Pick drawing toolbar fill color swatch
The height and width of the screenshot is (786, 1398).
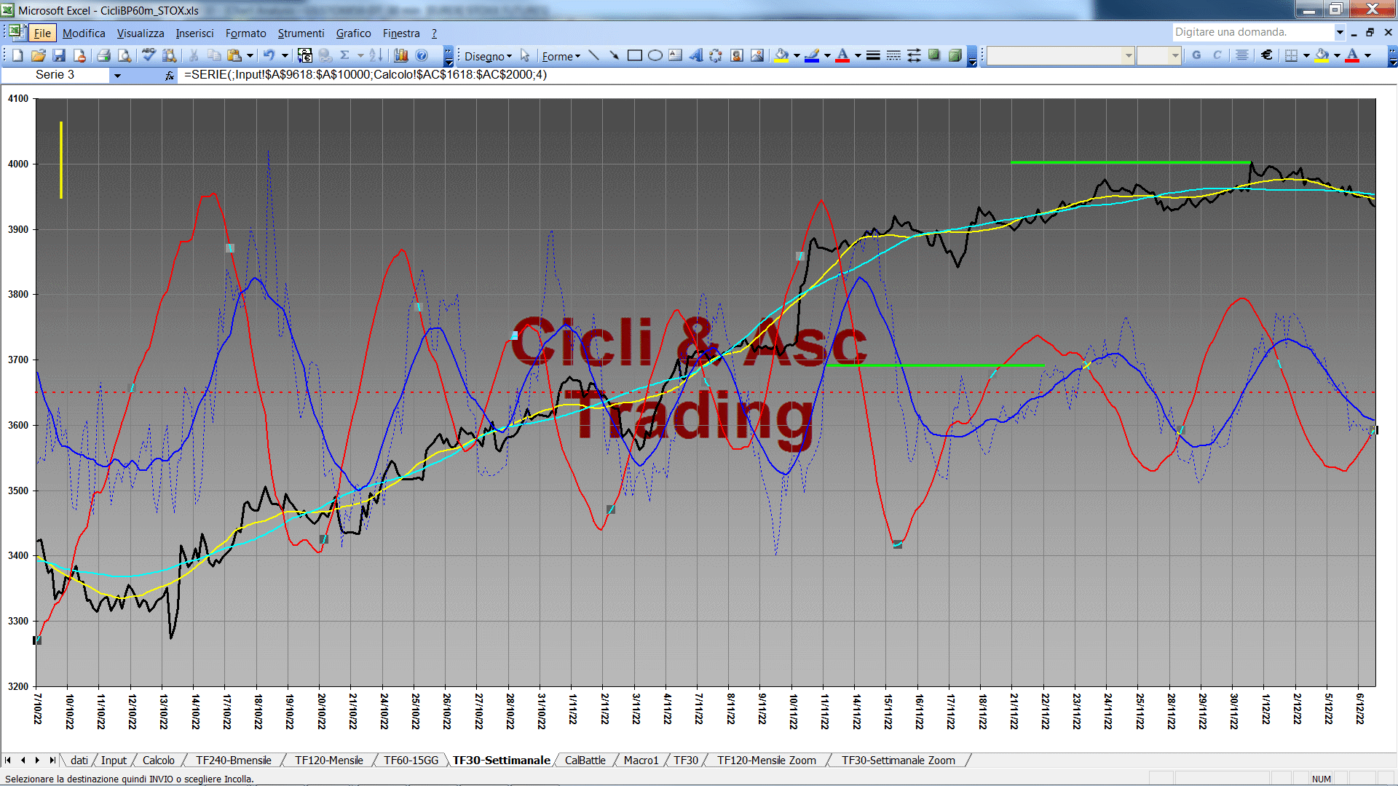[x=781, y=55]
